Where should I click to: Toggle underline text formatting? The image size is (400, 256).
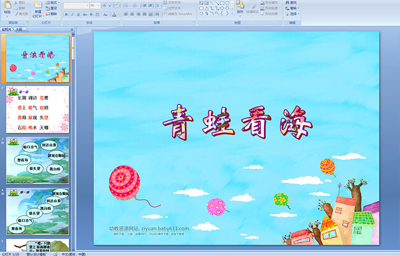click(77, 14)
